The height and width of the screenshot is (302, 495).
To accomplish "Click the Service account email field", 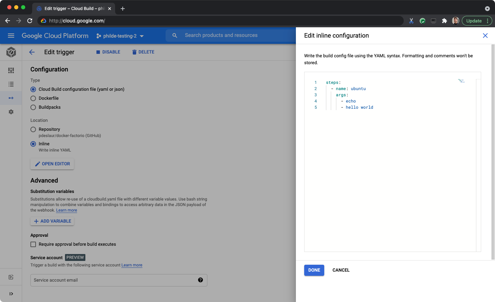I will pyautogui.click(x=119, y=280).
